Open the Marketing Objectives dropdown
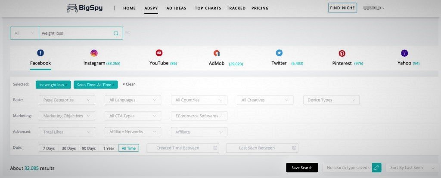 pyautogui.click(x=67, y=116)
